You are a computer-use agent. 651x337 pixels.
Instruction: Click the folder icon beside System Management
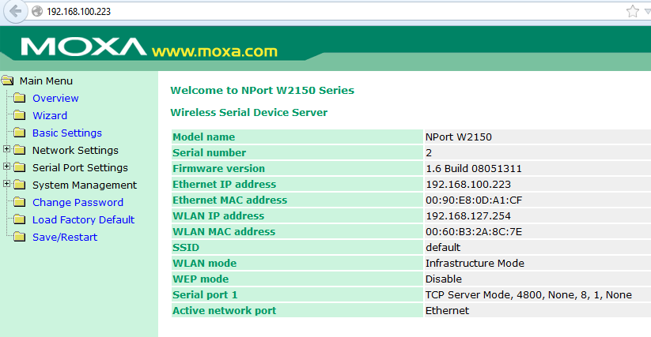(19, 185)
